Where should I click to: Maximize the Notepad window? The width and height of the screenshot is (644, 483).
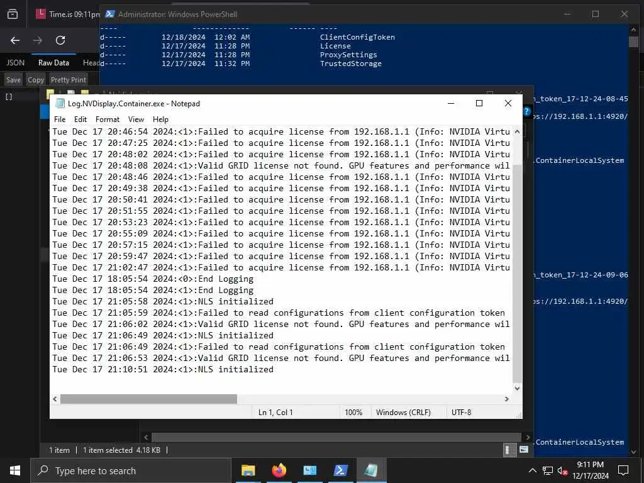479,103
